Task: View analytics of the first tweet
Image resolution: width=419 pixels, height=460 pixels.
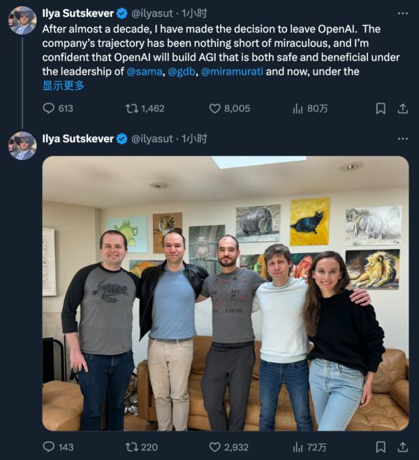Action: pyautogui.click(x=298, y=108)
